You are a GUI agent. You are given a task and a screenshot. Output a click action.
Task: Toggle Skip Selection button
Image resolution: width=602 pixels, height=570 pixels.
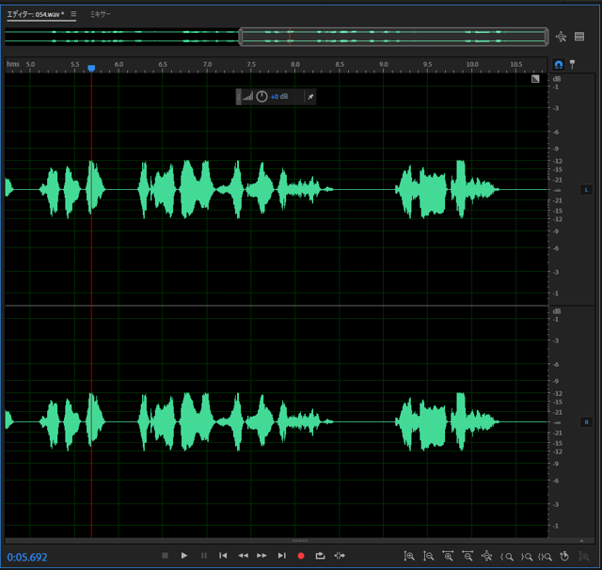tap(340, 555)
